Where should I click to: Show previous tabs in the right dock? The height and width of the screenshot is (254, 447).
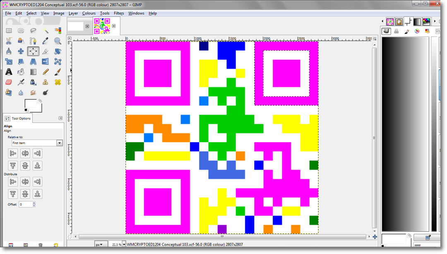(382, 21)
